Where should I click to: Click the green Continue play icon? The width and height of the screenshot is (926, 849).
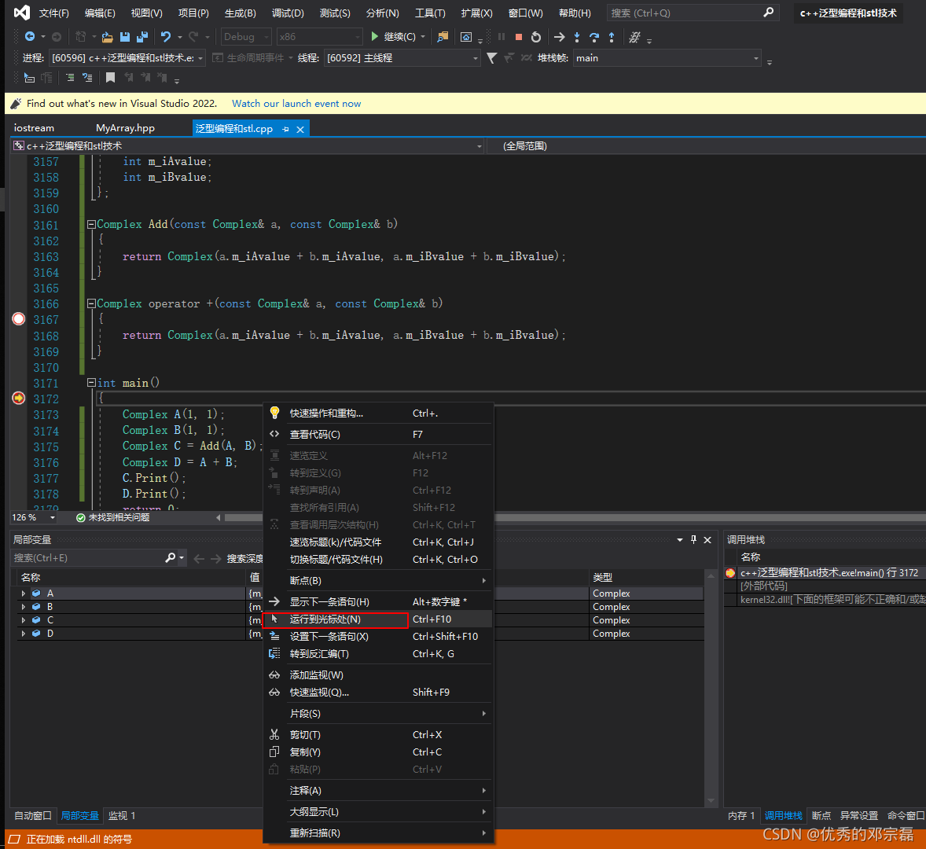(374, 37)
